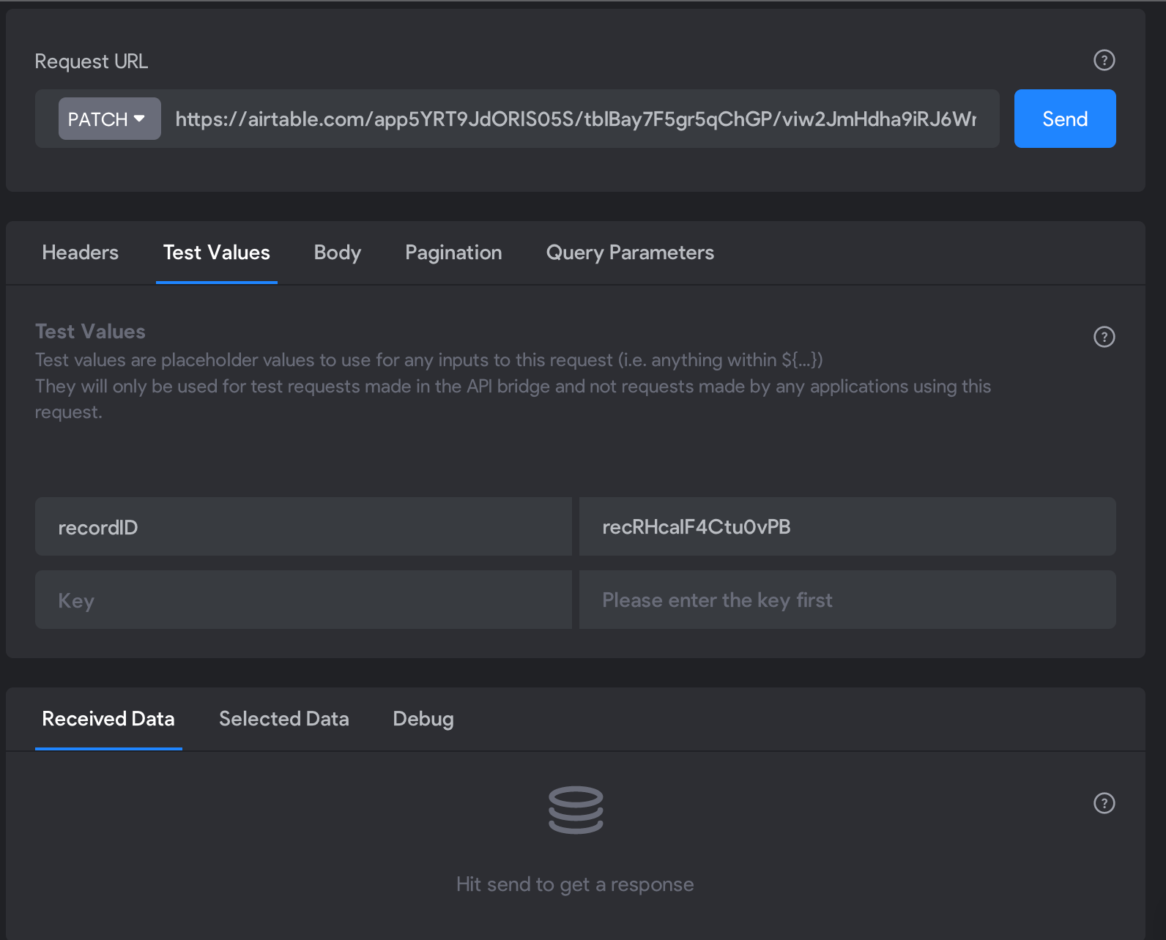1166x940 pixels.
Task: Show the Received Data tab
Action: (108, 719)
